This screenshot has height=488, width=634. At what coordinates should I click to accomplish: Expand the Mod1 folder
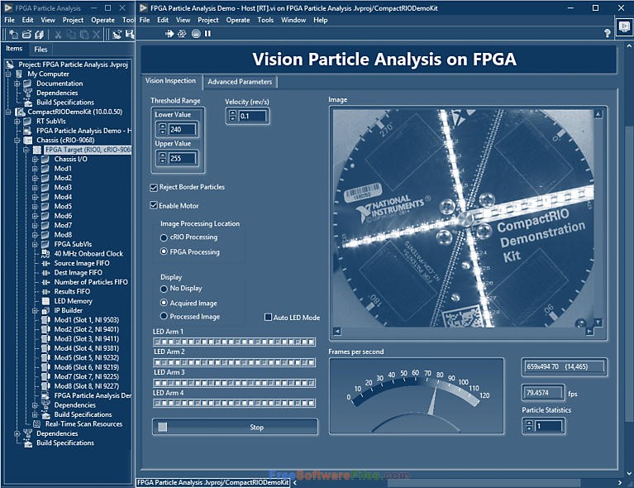(35, 169)
